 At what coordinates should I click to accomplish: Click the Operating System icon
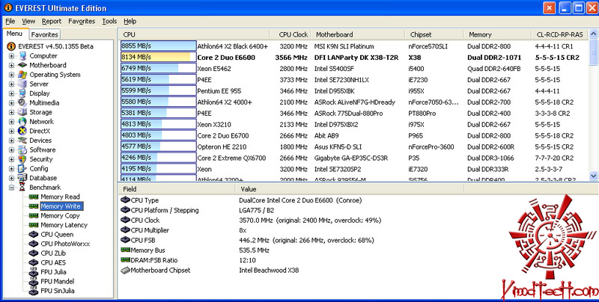point(22,75)
